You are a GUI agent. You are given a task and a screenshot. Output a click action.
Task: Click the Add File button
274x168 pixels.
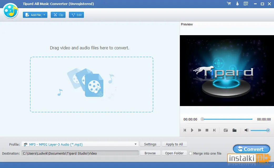[33, 15]
